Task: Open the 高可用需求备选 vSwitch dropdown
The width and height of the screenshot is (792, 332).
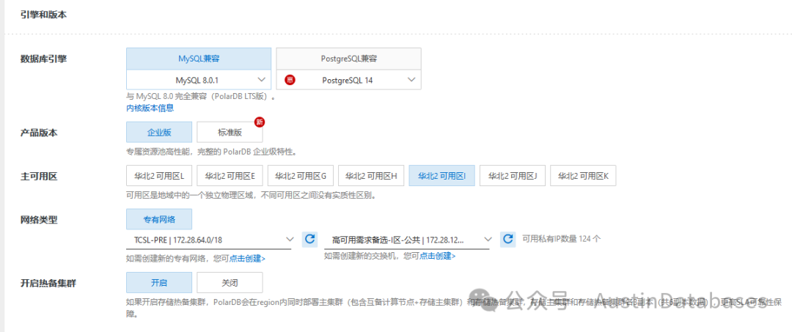Action: (x=407, y=240)
